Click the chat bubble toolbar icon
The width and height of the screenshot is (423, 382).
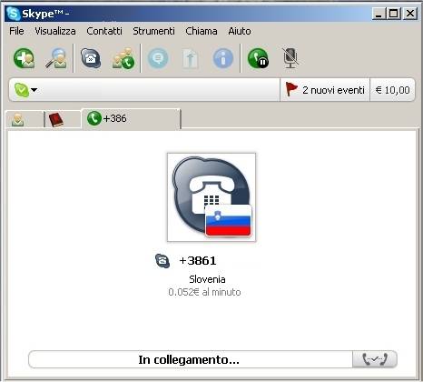tap(158, 58)
